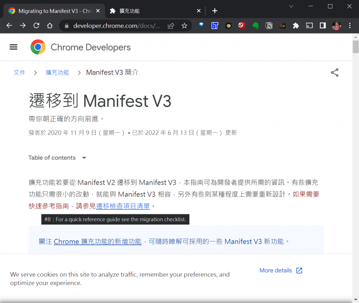Open the Cast media icon
This screenshot has height=303, width=359.
309,25
